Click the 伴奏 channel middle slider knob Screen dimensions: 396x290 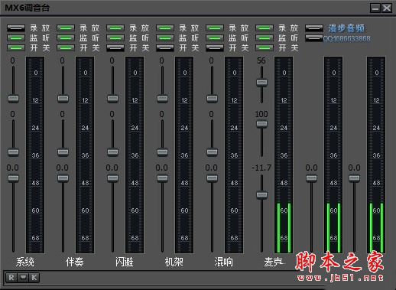[63, 152]
